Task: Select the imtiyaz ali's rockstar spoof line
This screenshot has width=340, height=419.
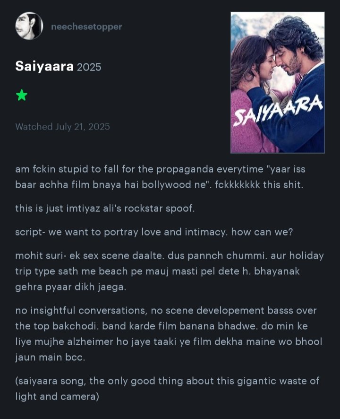Action: [105, 209]
